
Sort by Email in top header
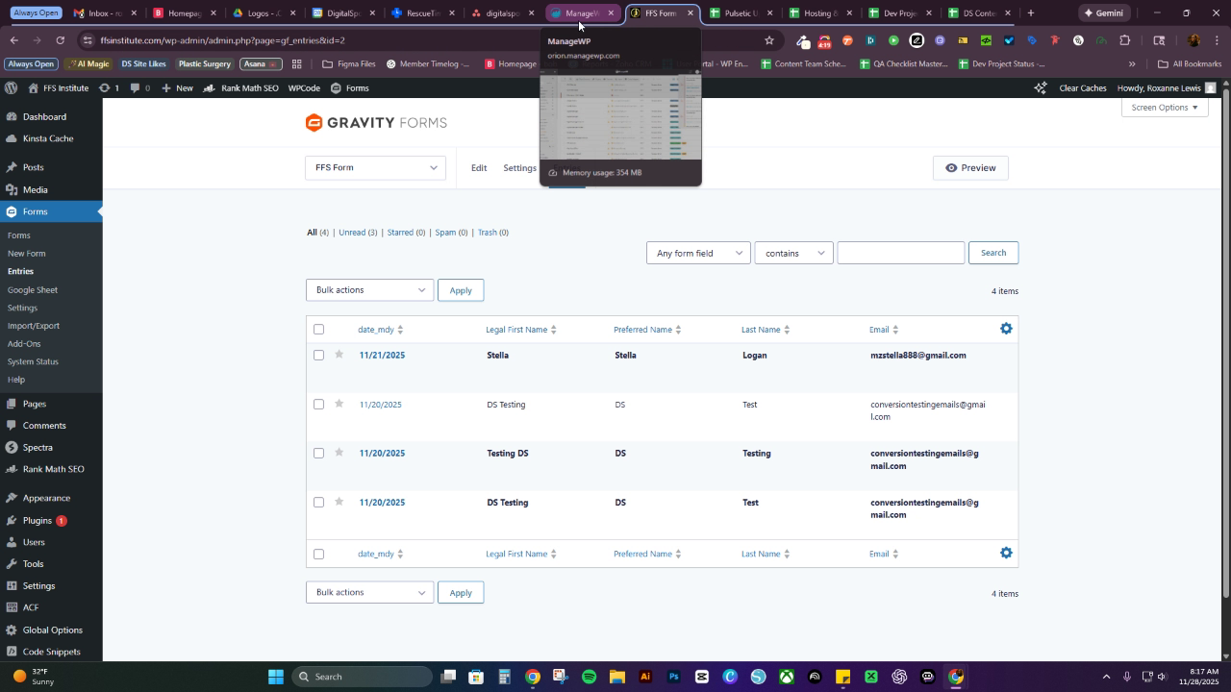(x=884, y=330)
